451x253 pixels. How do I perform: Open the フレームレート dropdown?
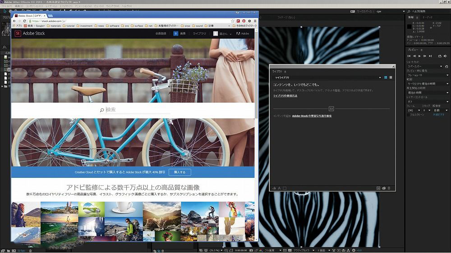click(x=428, y=75)
